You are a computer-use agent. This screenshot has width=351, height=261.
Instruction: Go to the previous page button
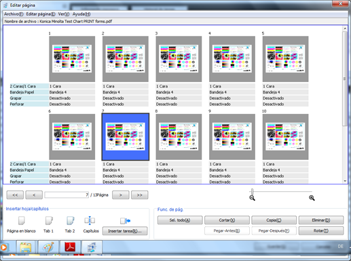34,195
